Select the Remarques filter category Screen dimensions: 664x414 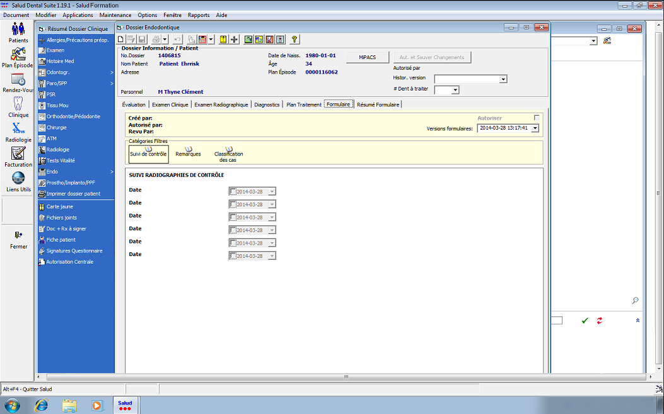click(x=188, y=152)
